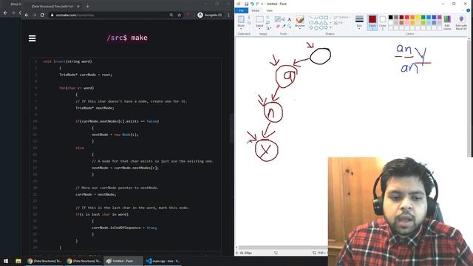Image resolution: width=473 pixels, height=266 pixels.
Task: Click the Paint Help question mark icon
Action: [468, 10]
